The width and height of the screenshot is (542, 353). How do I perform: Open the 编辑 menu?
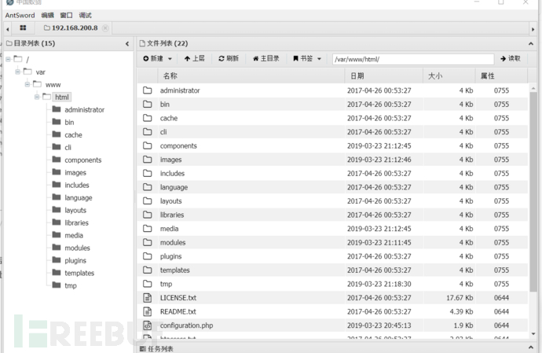click(x=48, y=15)
